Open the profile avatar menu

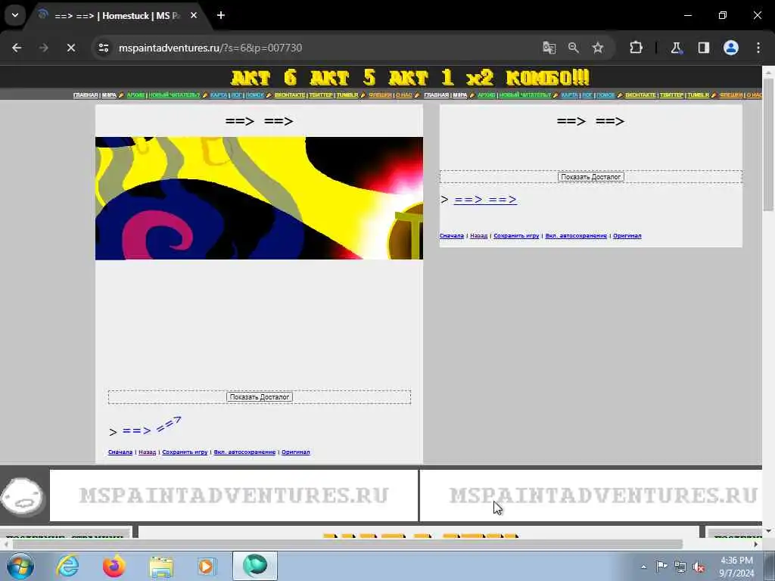pos(731,48)
